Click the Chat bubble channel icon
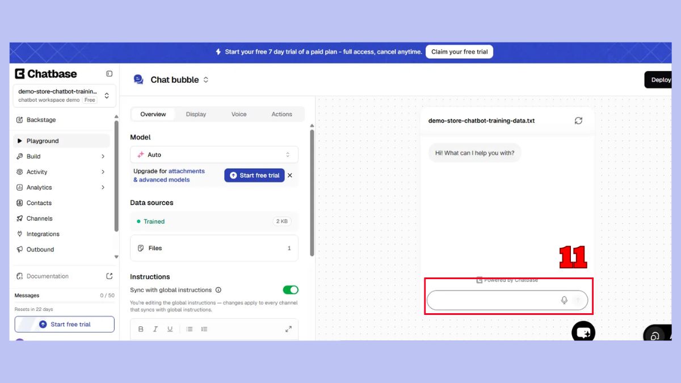The image size is (681, 383). pos(138,79)
